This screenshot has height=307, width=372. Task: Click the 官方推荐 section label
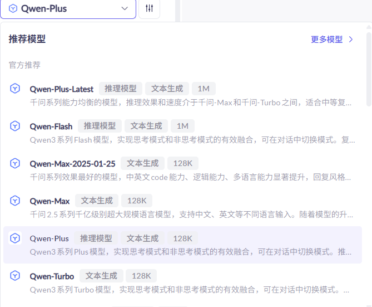coord(24,65)
